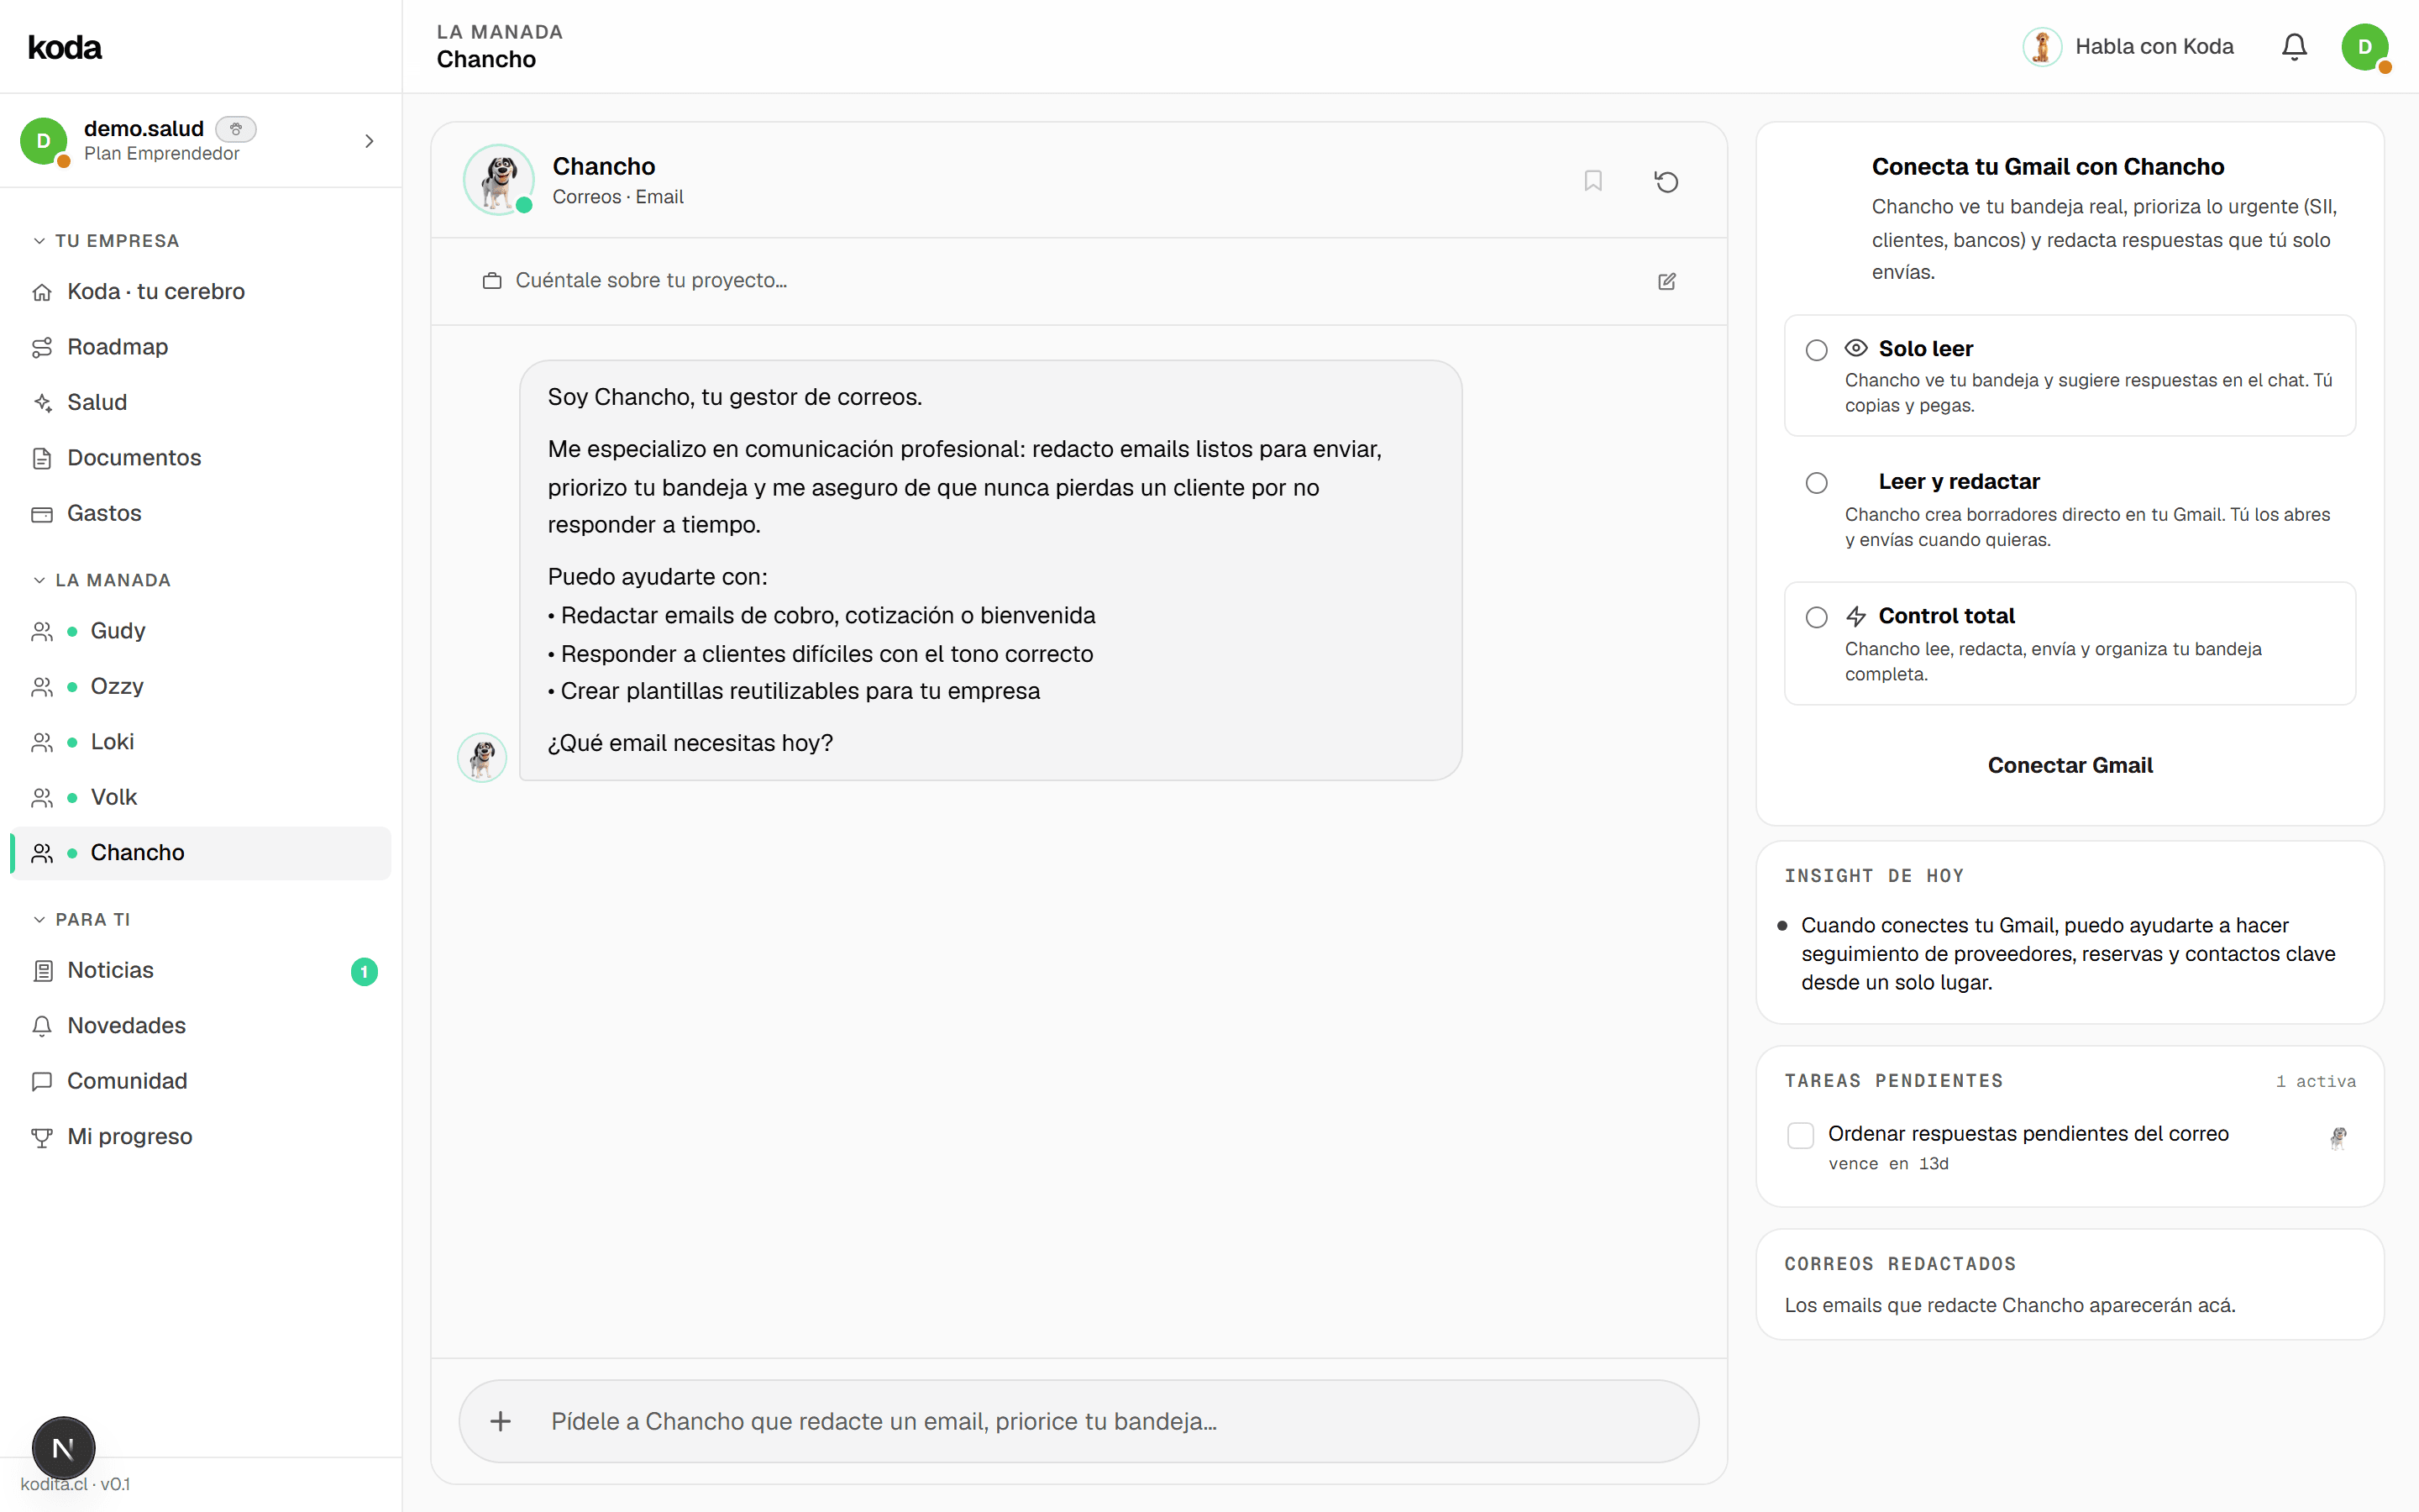Viewport: 2419px width, 1512px height.
Task: Check Ordenar respuestas pendientes del correo task
Action: [1800, 1135]
